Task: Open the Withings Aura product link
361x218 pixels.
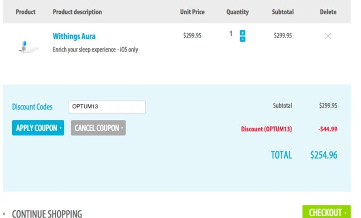Action: 74,36
